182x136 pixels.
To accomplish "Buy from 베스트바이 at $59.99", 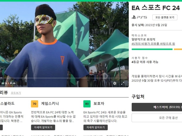I will pyautogui.click(x=157, y=107).
